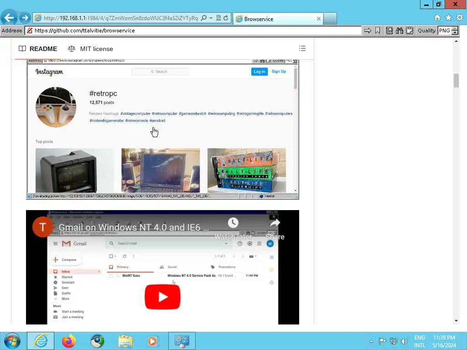
Task: Click the YouTube channel avatar T
Action: coord(42,227)
